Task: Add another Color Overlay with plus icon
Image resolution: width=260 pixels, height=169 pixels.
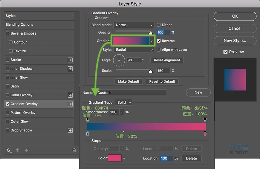Action: [x=70, y=95]
